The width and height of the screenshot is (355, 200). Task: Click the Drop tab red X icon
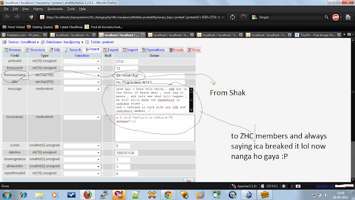(x=190, y=50)
